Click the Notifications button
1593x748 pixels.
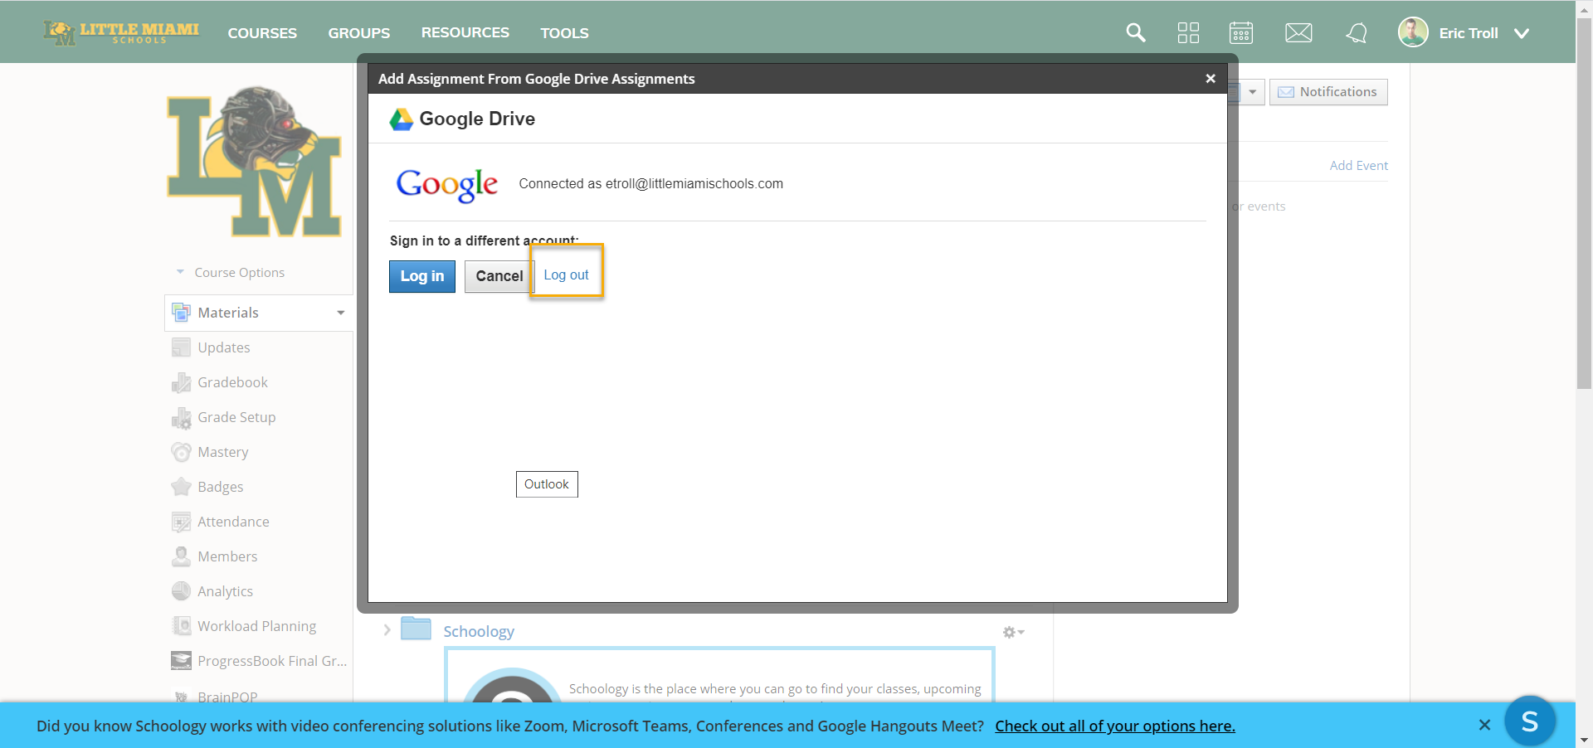[1328, 92]
